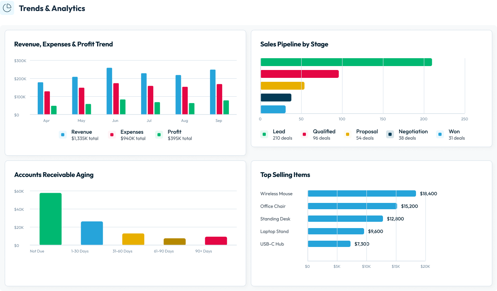497x291 pixels.
Task: Click the blue Won legend swatch
Action: pyautogui.click(x=440, y=134)
